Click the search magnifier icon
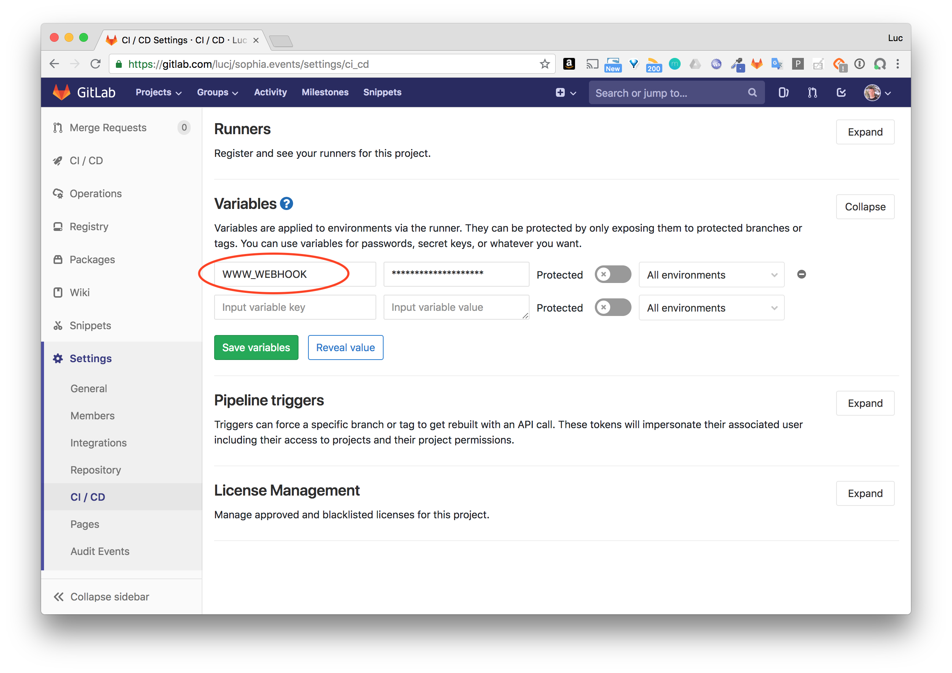 click(x=752, y=92)
